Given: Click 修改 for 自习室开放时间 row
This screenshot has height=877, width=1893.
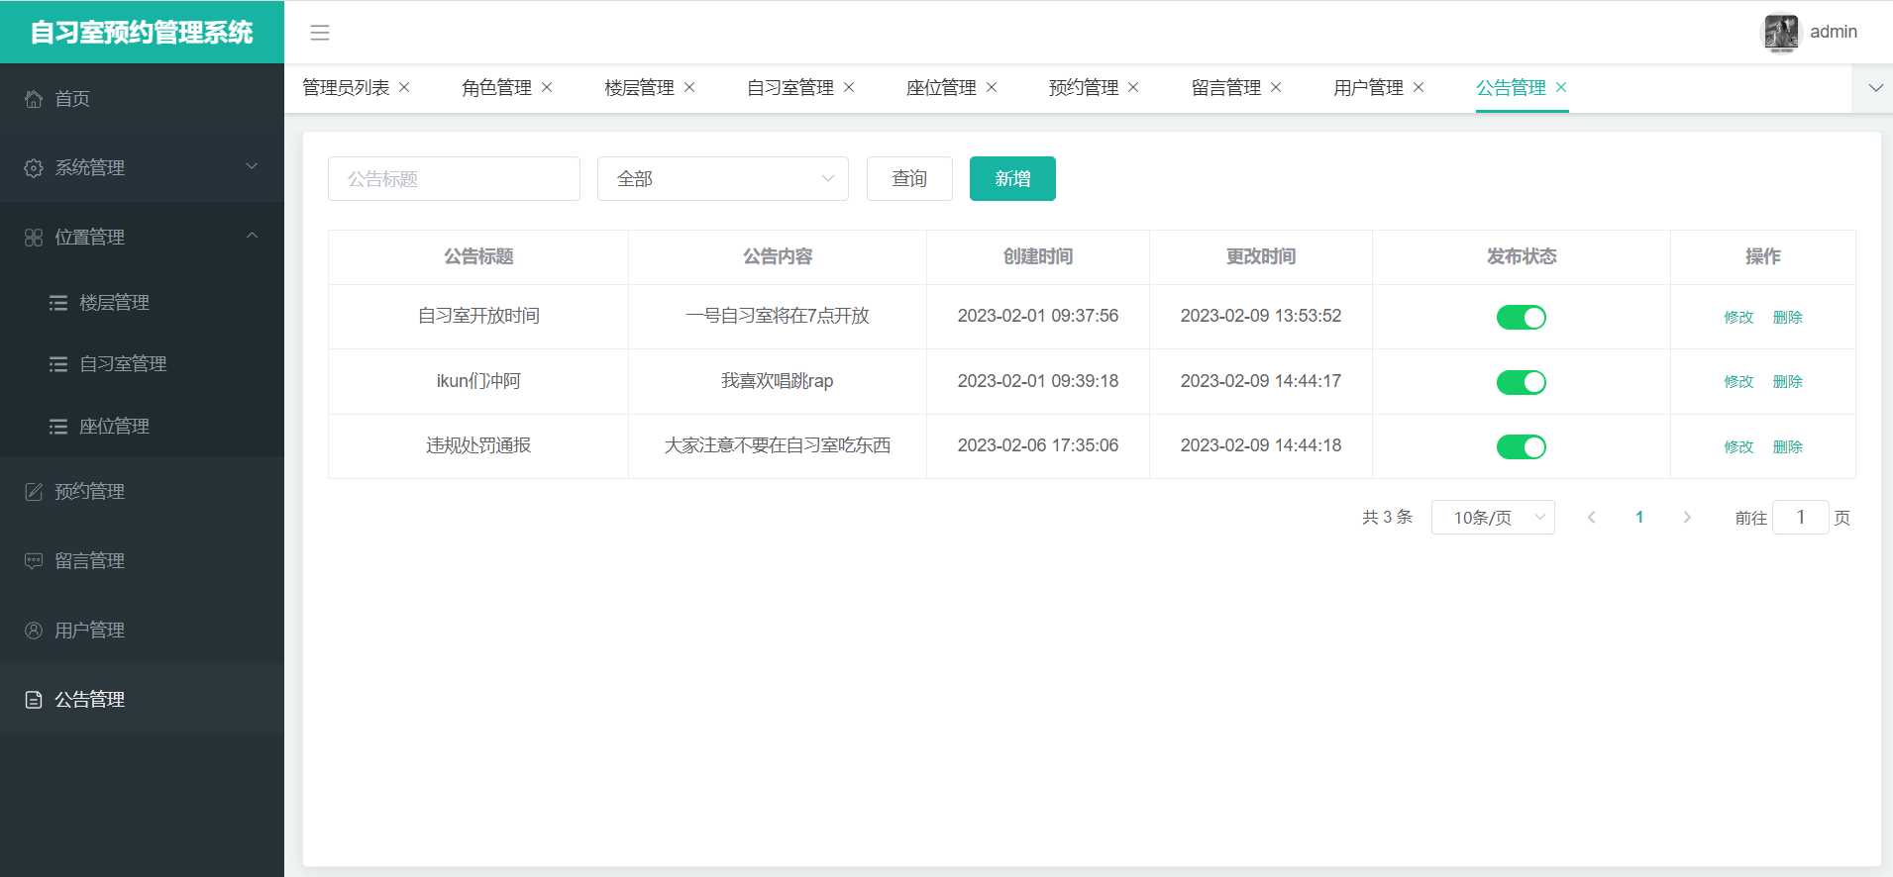Looking at the screenshot, I should pyautogui.click(x=1738, y=318).
